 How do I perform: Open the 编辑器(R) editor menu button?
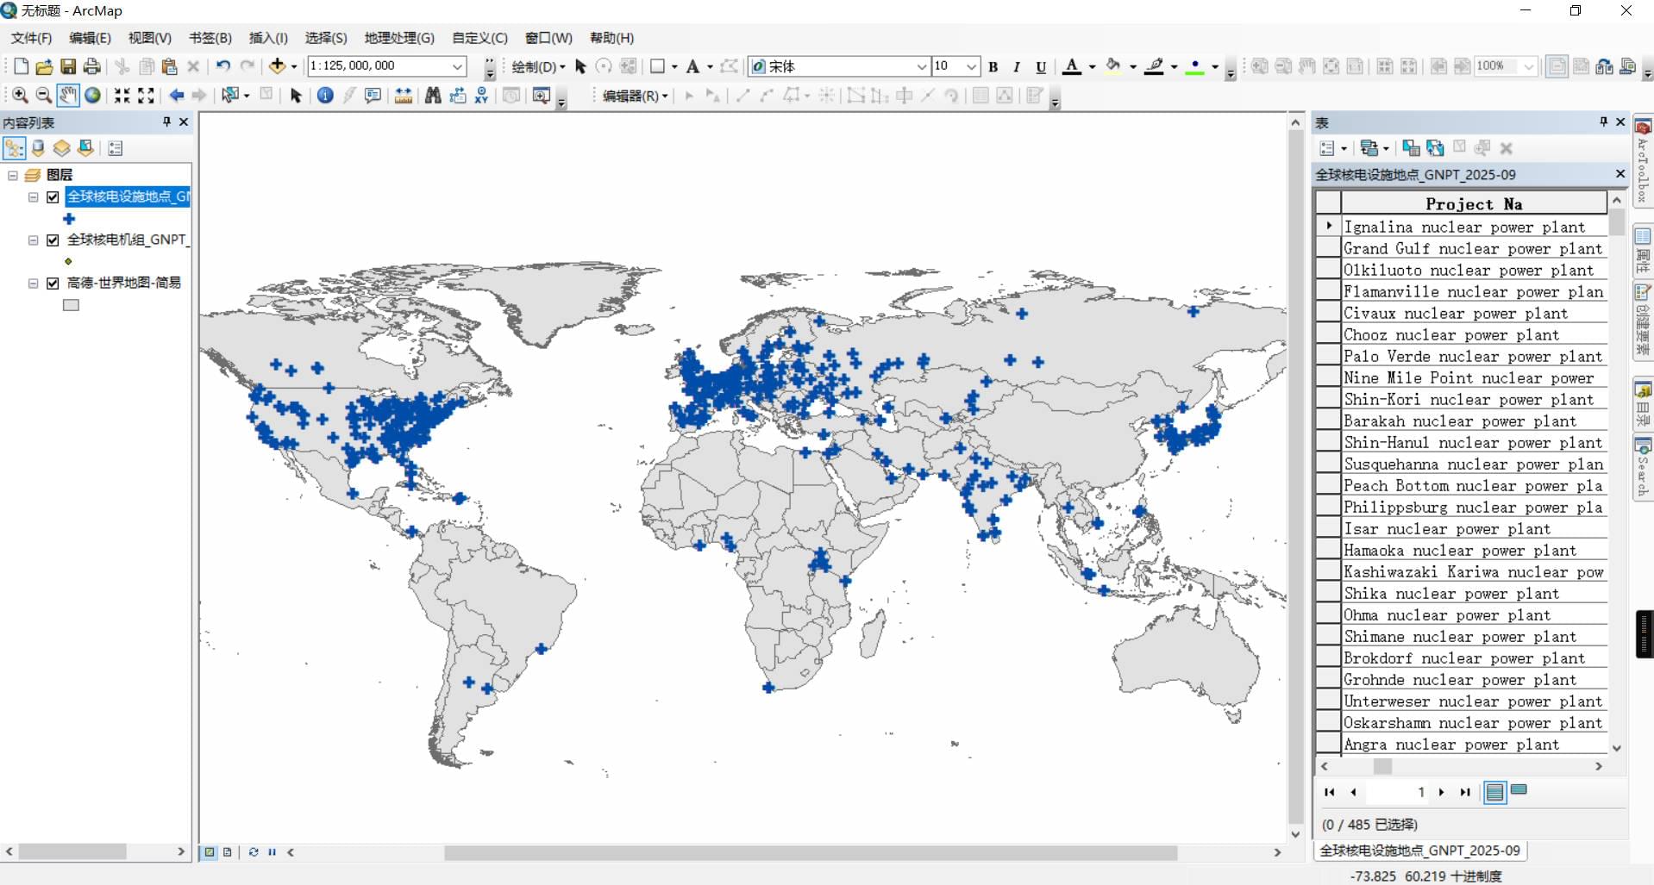(635, 96)
